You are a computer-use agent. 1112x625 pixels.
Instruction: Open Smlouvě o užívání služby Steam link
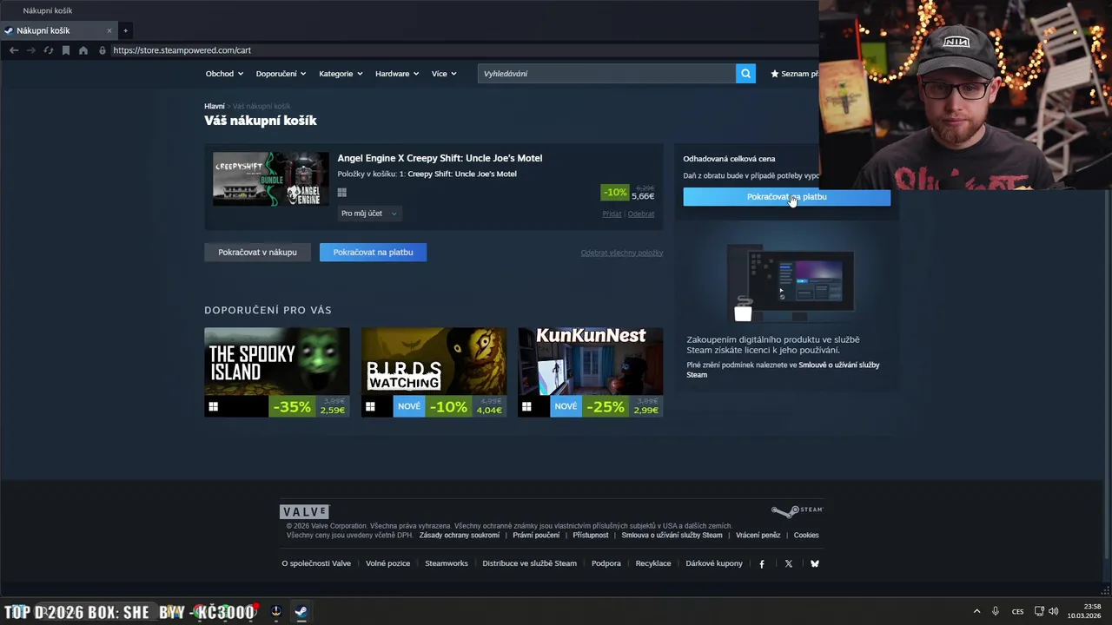pos(783,370)
